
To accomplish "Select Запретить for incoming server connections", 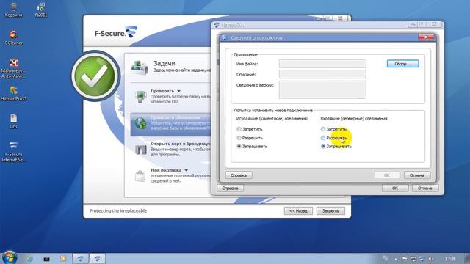I will 333,129.
